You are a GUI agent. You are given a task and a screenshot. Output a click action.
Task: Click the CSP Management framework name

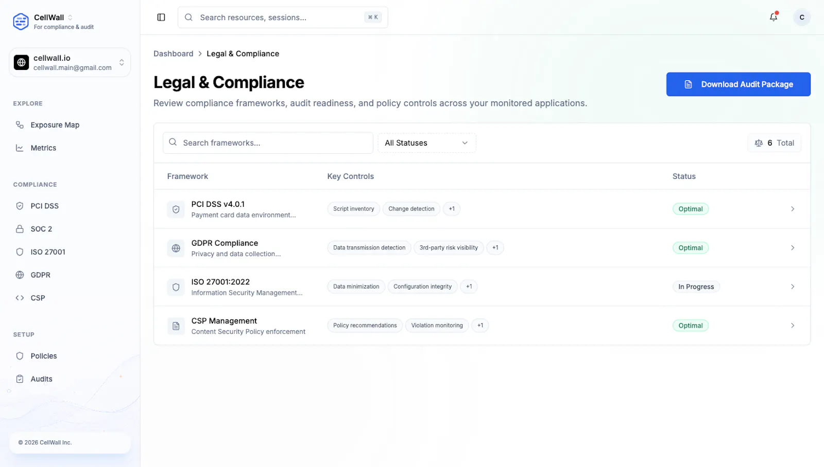tap(224, 321)
